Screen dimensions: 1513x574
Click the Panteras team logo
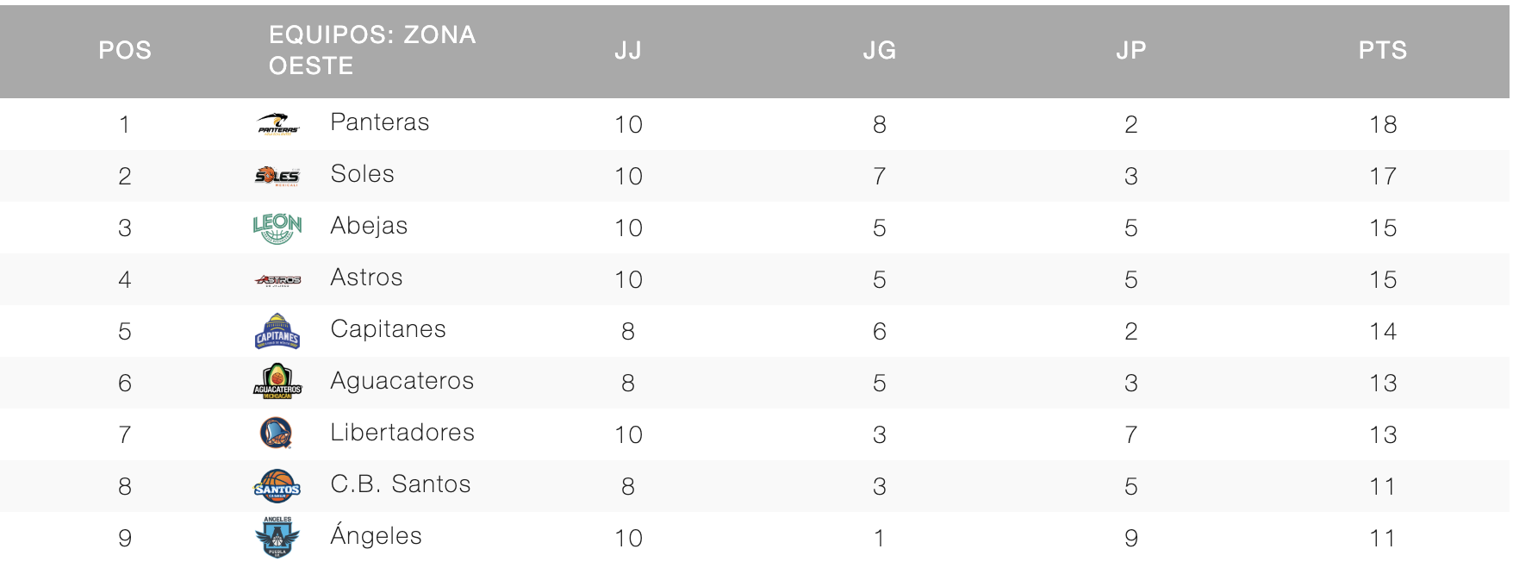277,124
